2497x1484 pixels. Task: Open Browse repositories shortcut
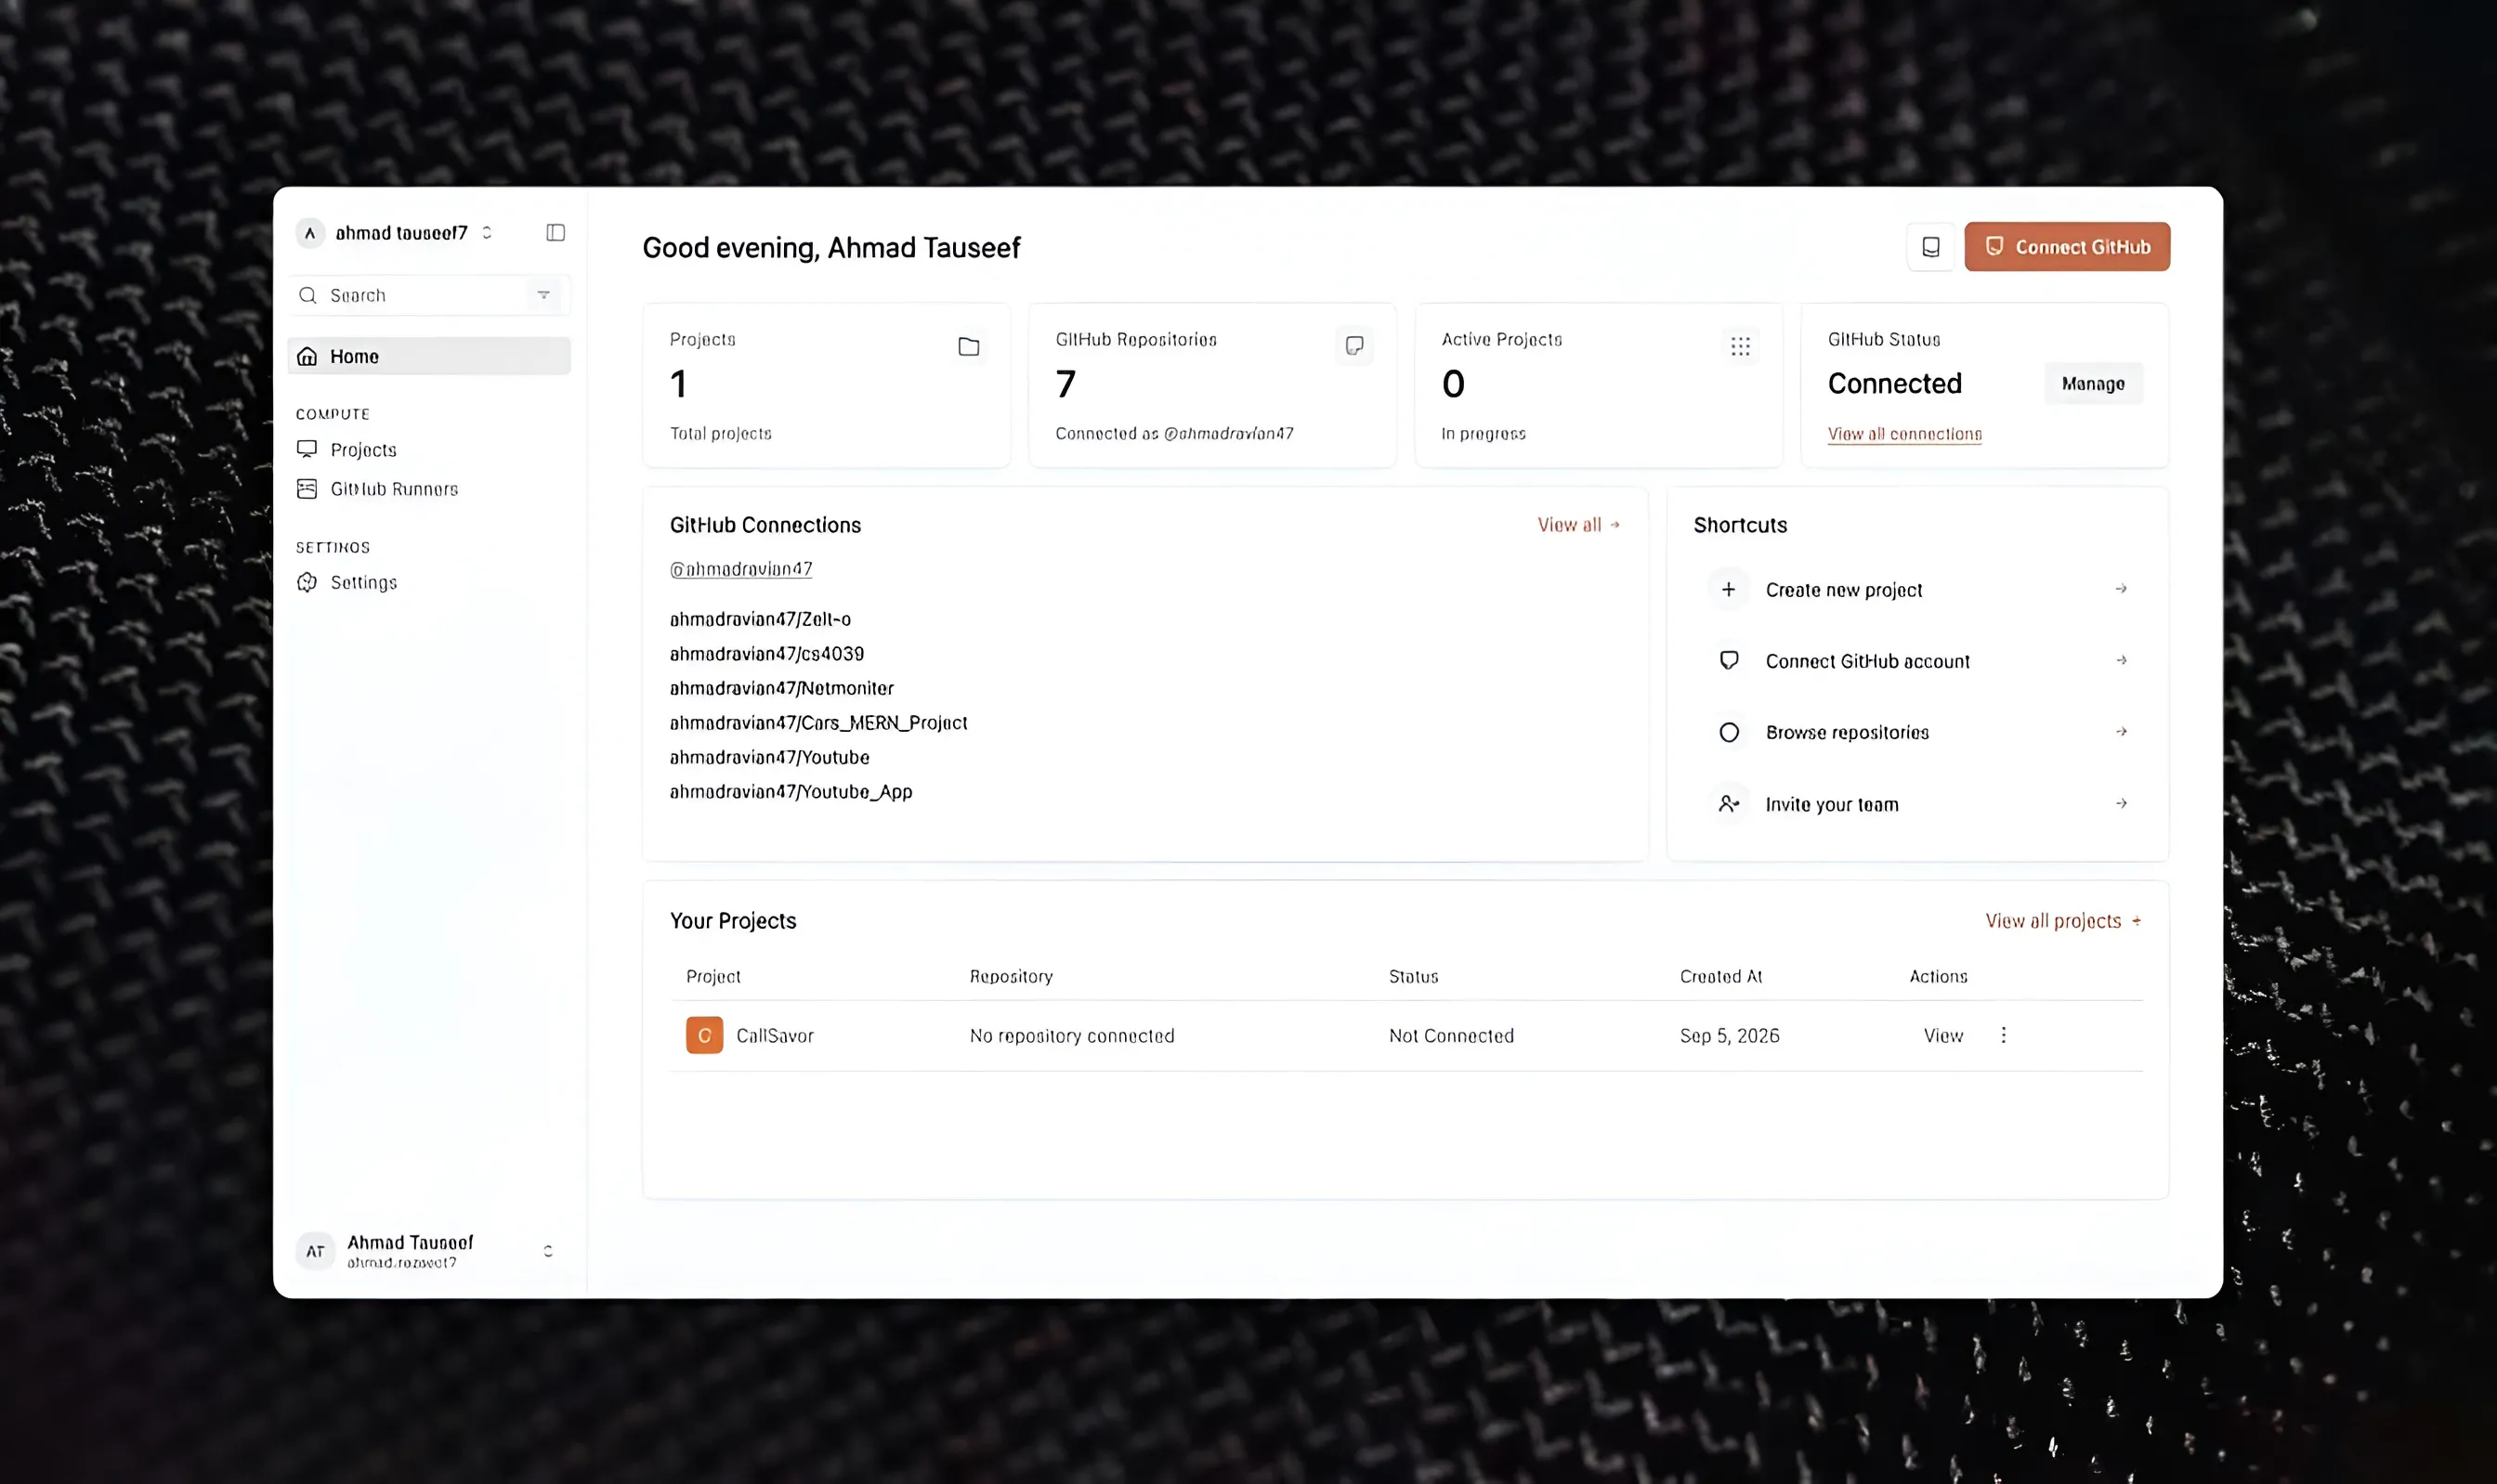pos(1917,732)
